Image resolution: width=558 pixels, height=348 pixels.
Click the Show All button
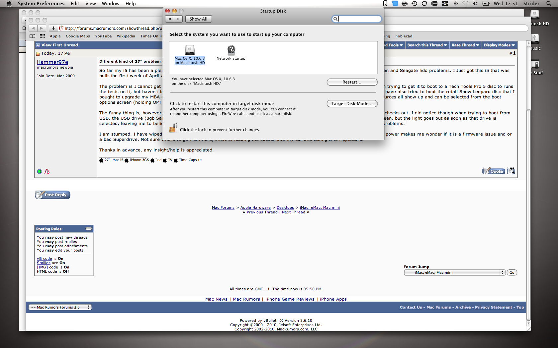click(198, 19)
